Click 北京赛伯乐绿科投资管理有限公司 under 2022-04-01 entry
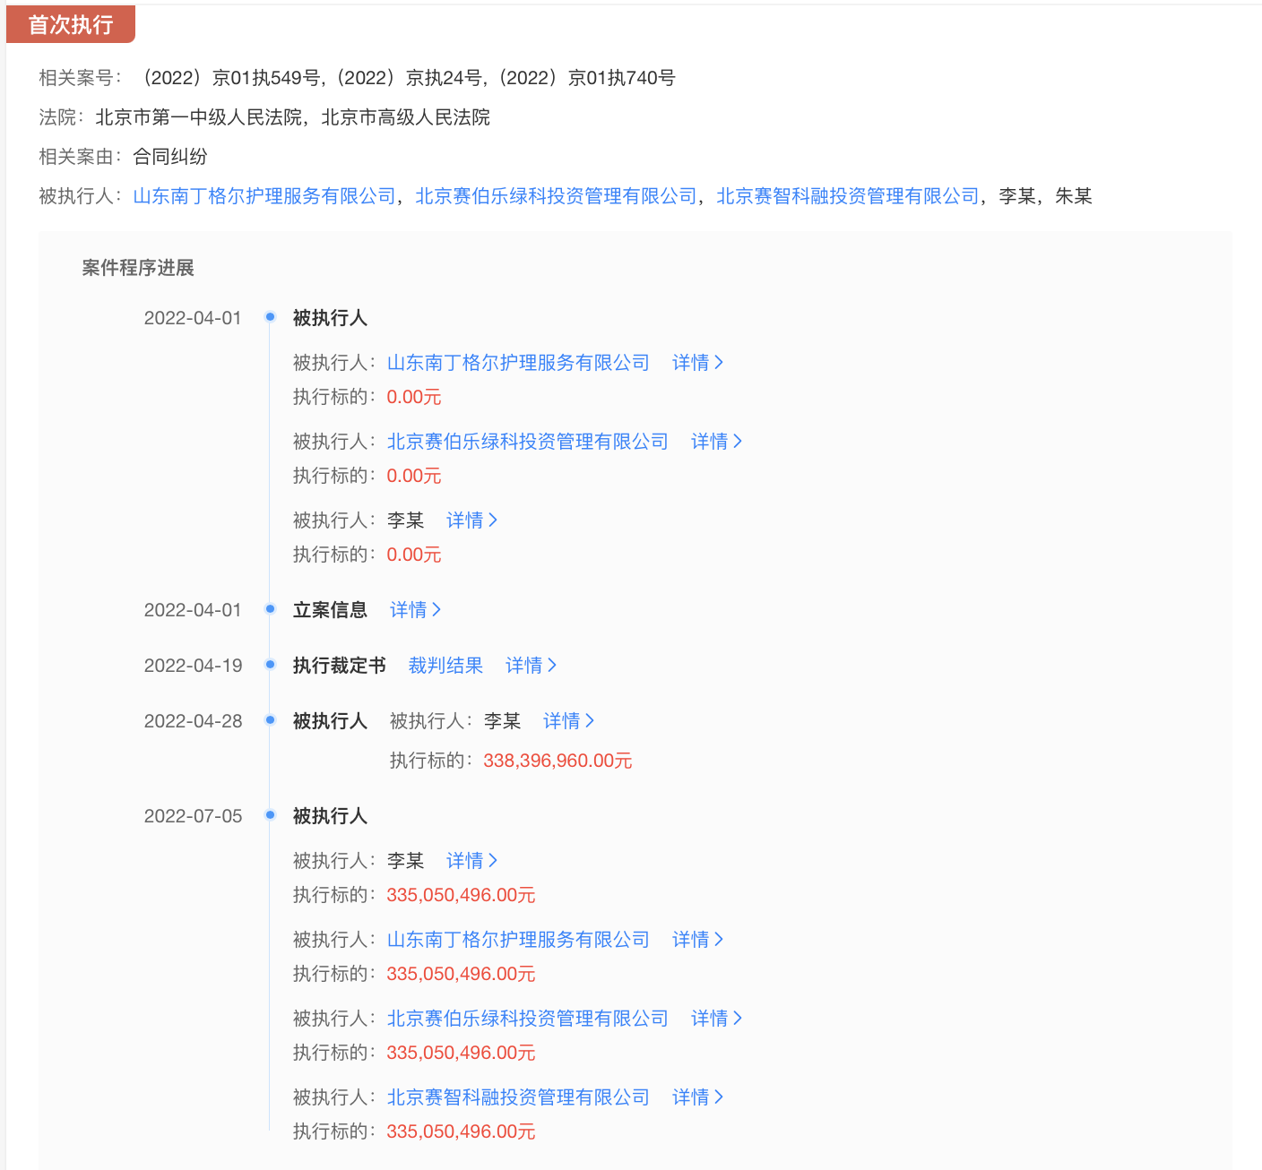 tap(527, 442)
